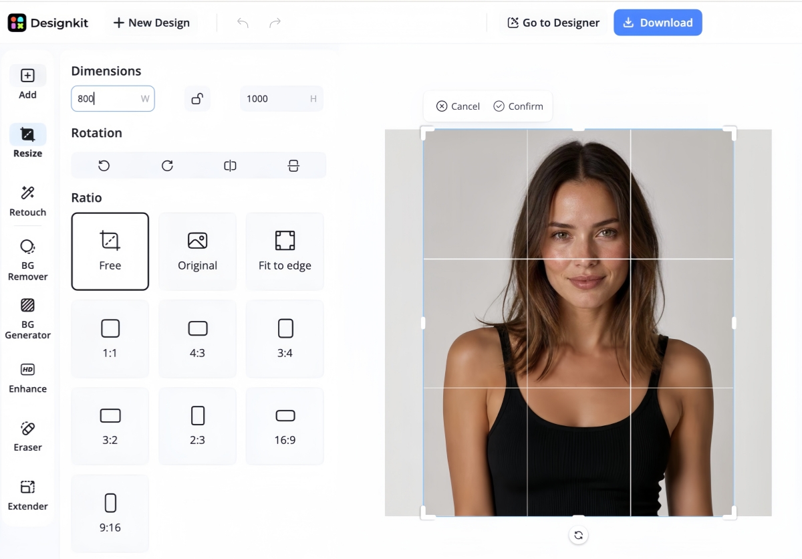Select the Free ratio option
The height and width of the screenshot is (559, 802).
110,251
